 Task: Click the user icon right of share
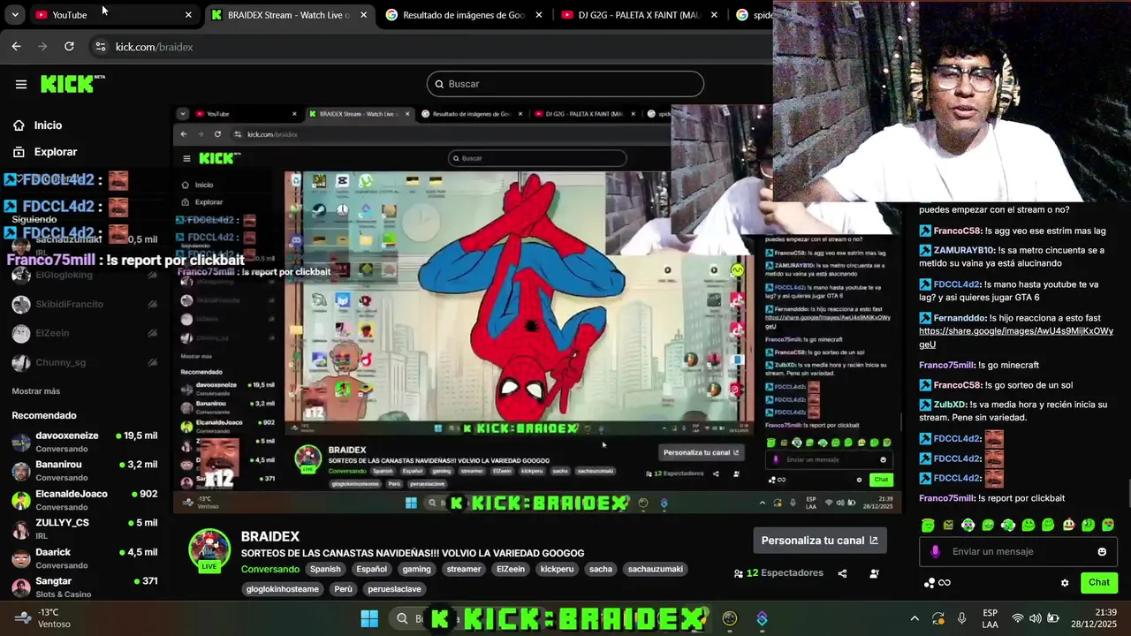click(x=874, y=573)
